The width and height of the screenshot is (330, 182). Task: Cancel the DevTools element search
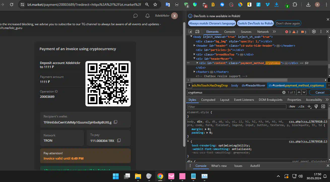(x=320, y=93)
